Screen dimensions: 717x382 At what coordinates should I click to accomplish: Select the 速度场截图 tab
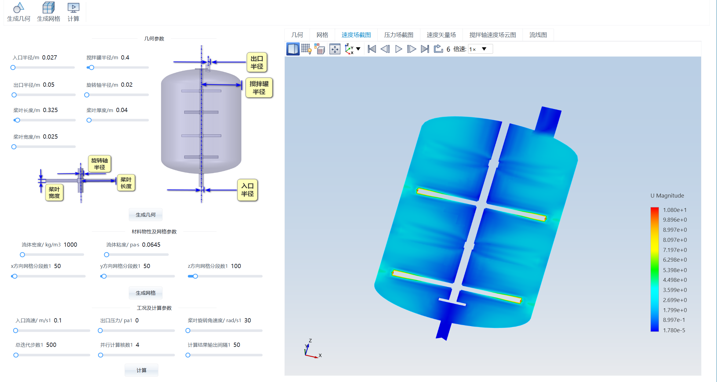click(356, 35)
